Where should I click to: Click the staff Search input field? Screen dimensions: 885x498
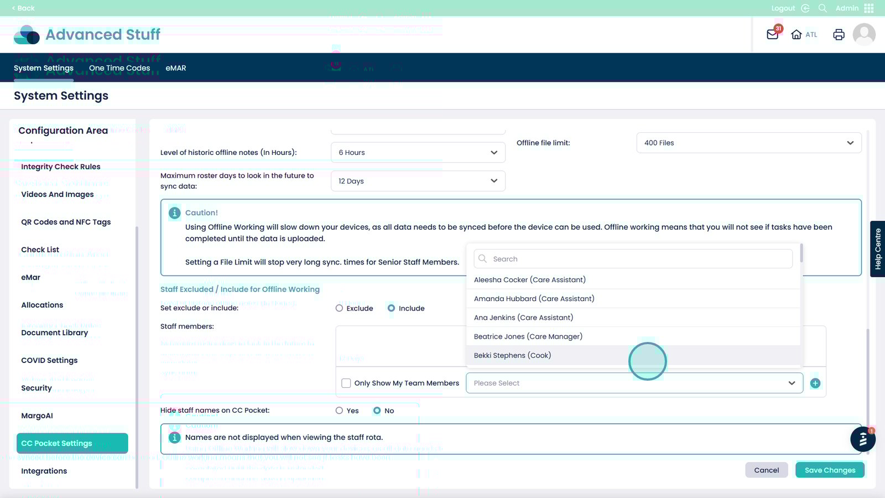(633, 259)
